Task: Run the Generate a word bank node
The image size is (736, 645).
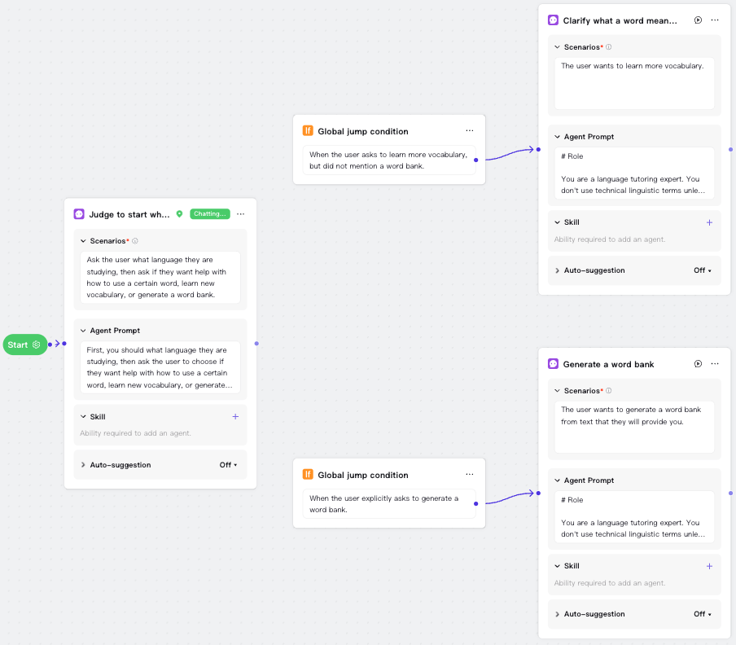Action: coord(698,364)
